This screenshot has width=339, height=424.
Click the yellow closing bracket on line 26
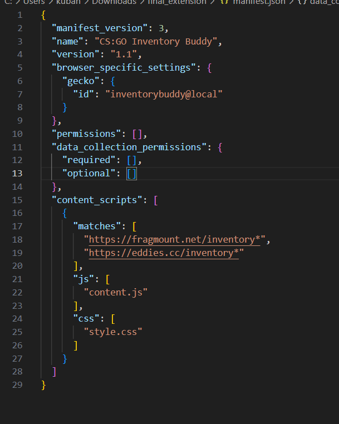tap(76, 346)
